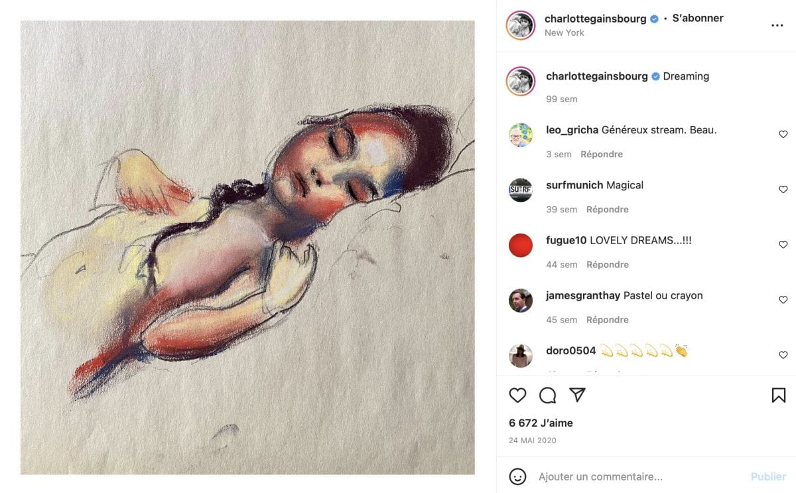Open the three-dot more options menu

point(777,25)
